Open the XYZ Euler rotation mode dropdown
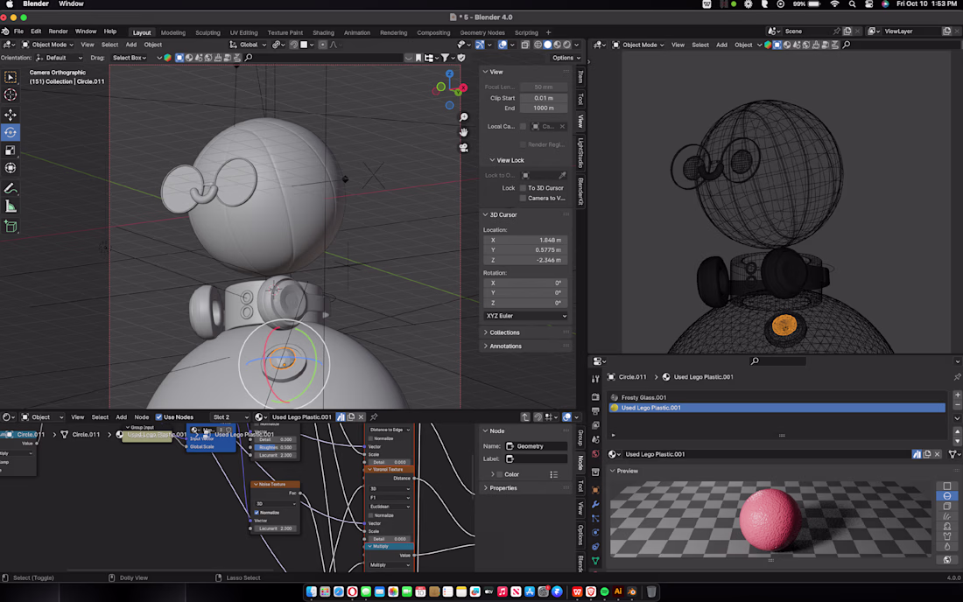This screenshot has width=963, height=602. click(526, 316)
